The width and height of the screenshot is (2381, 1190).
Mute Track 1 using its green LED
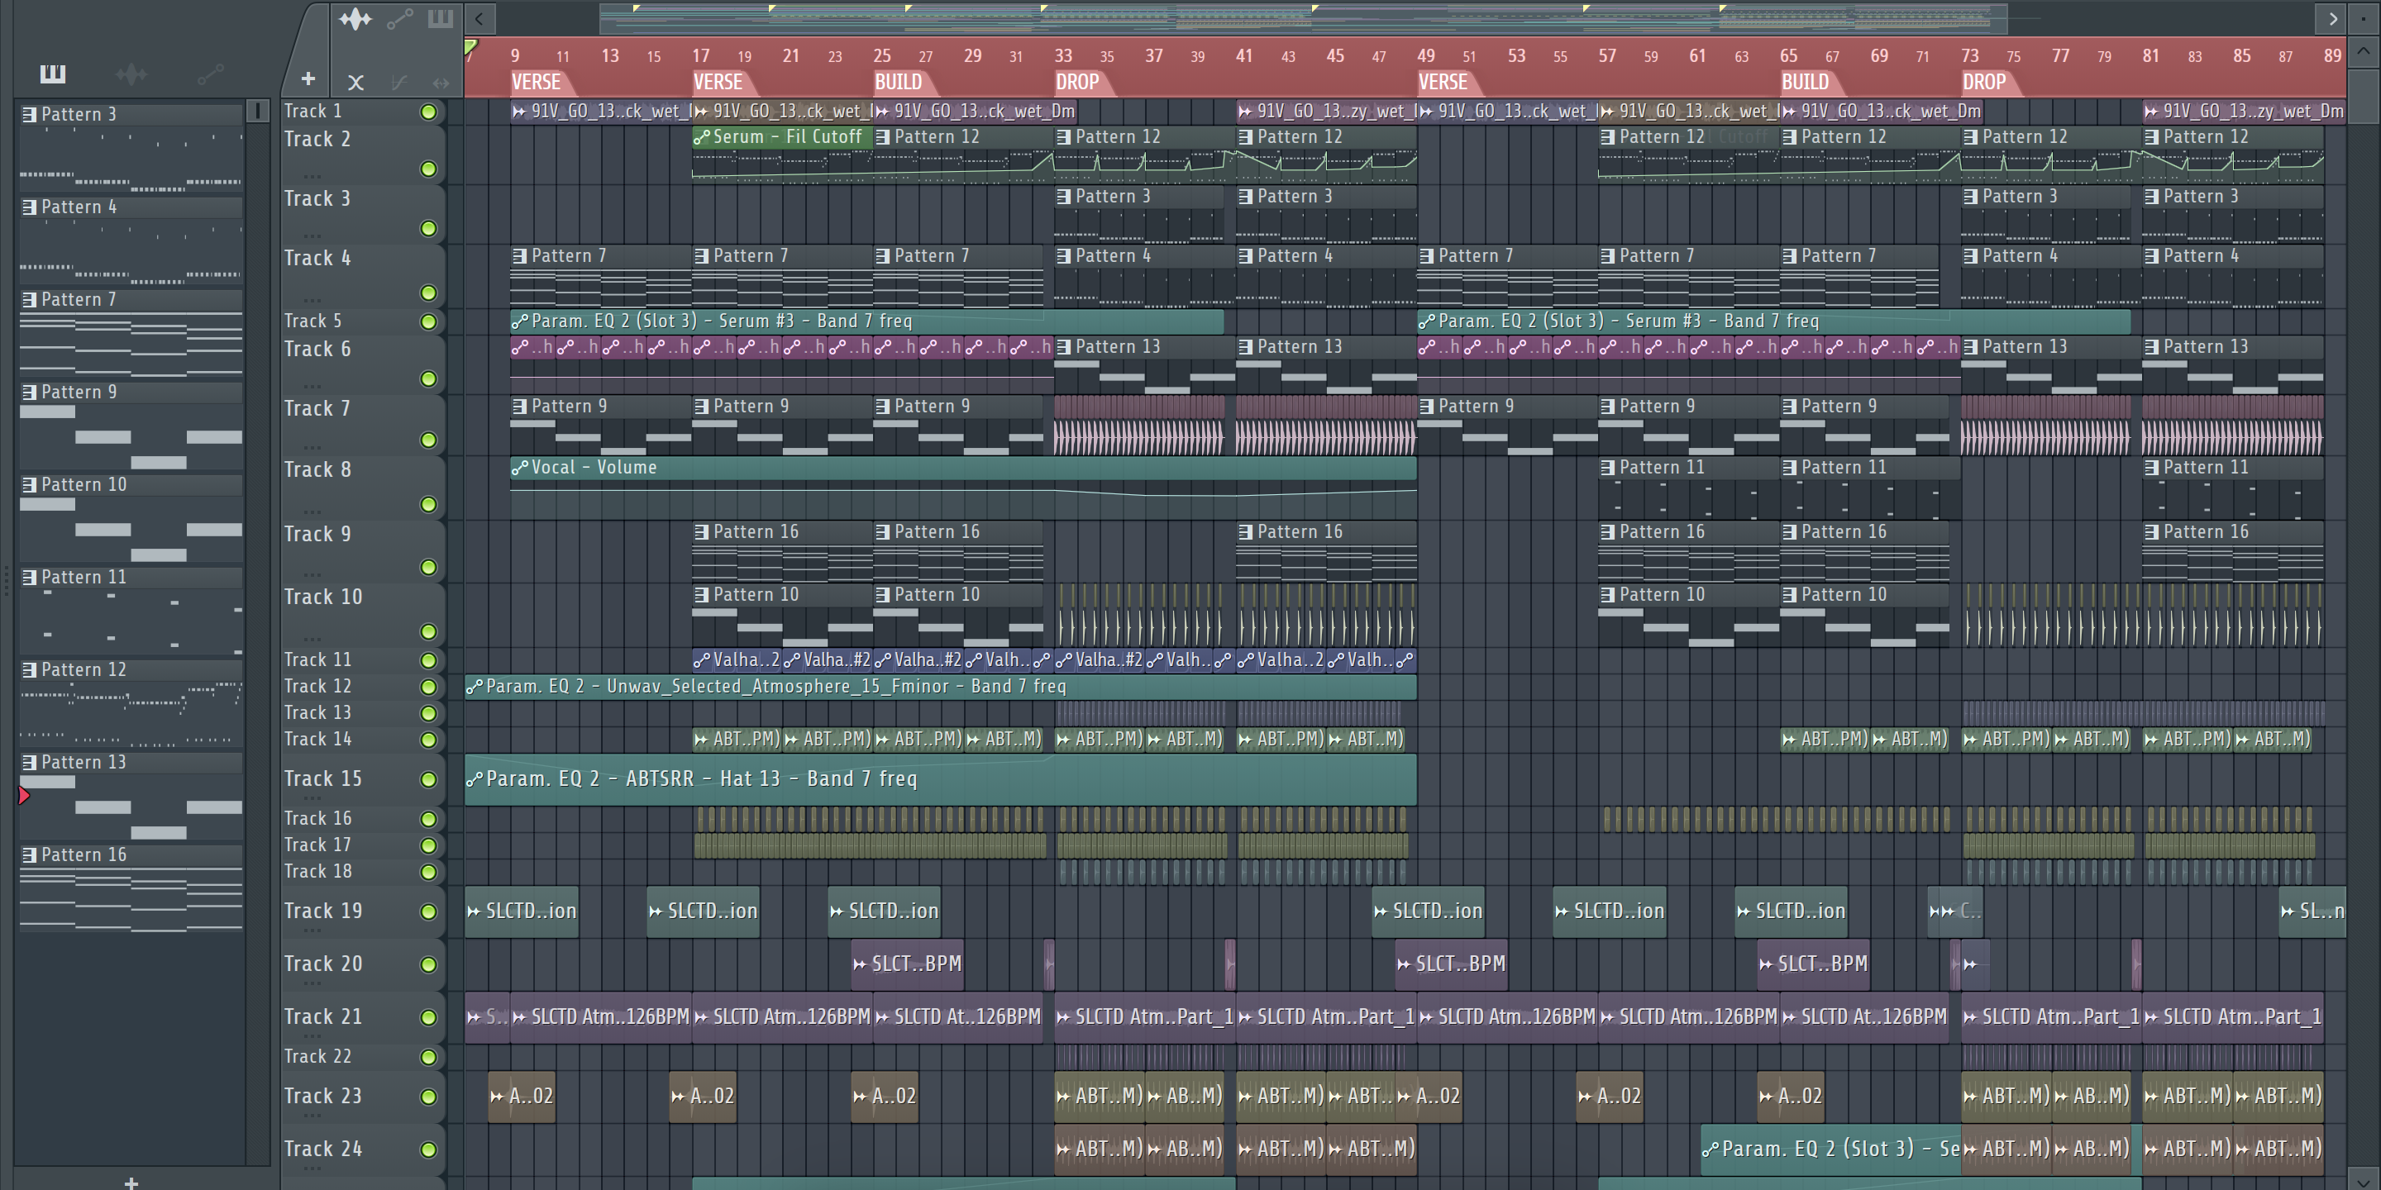(428, 112)
